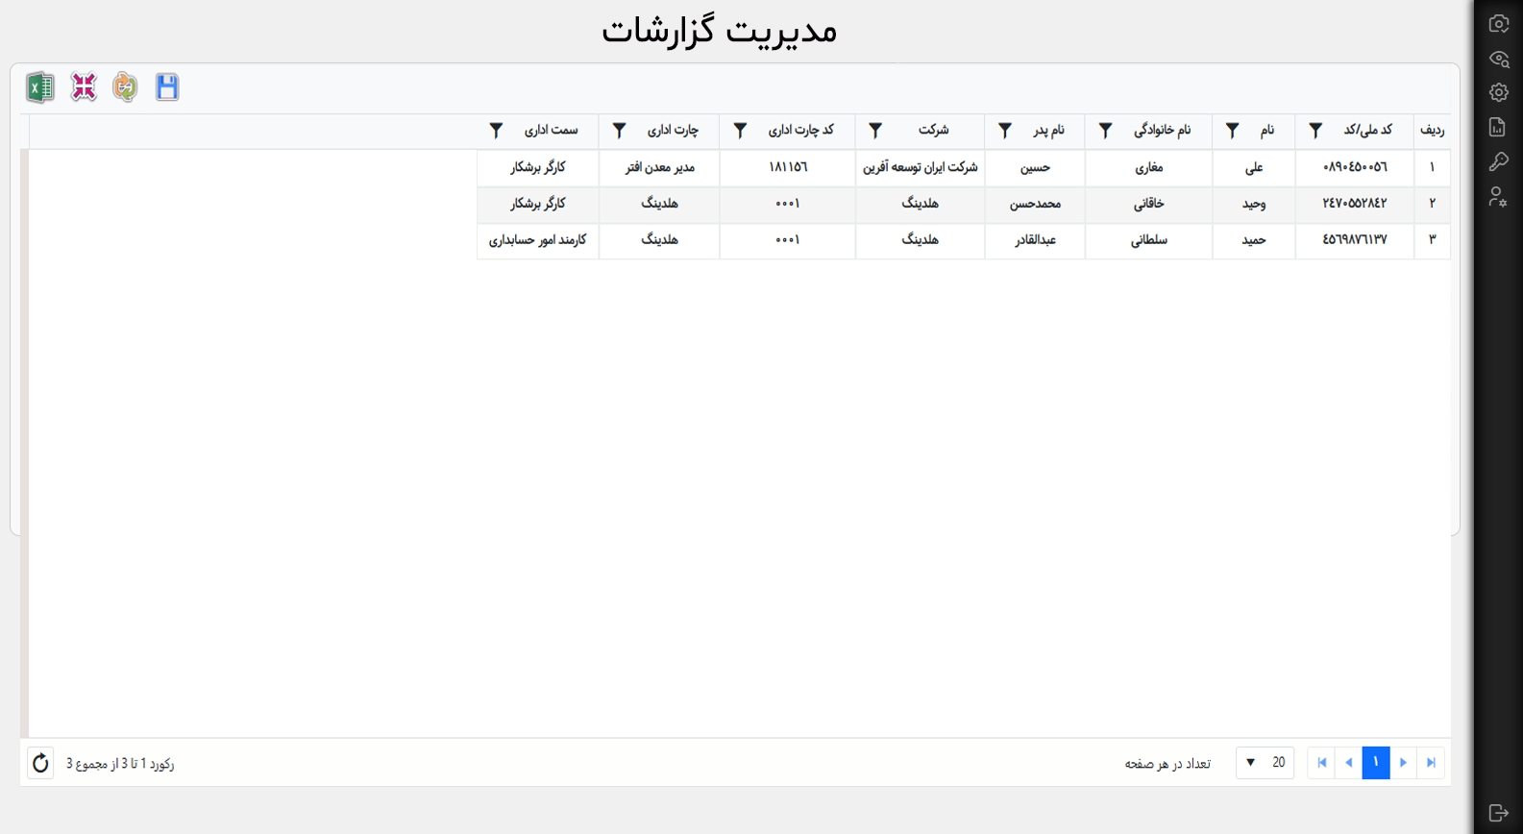Select the row for سلطانی

click(x=1149, y=240)
